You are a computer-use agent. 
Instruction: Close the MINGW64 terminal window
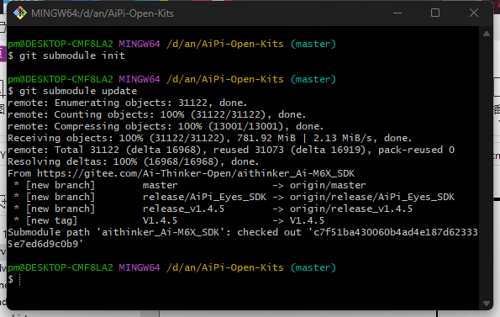pos(474,13)
